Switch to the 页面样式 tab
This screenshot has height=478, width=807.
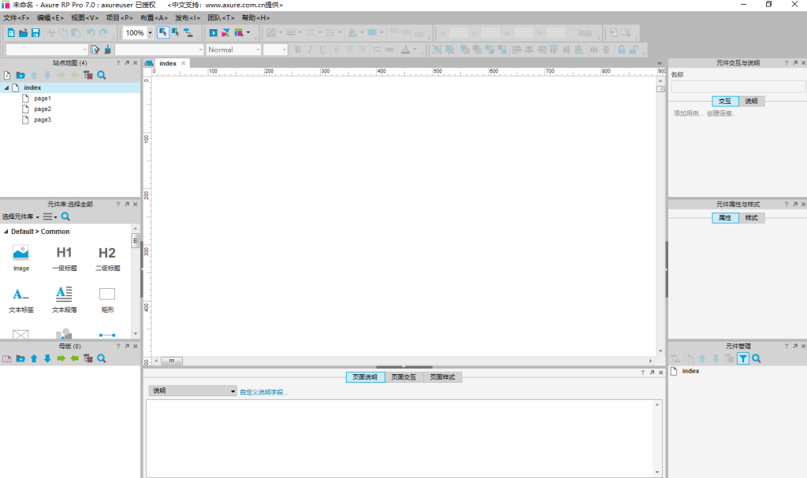pos(444,377)
